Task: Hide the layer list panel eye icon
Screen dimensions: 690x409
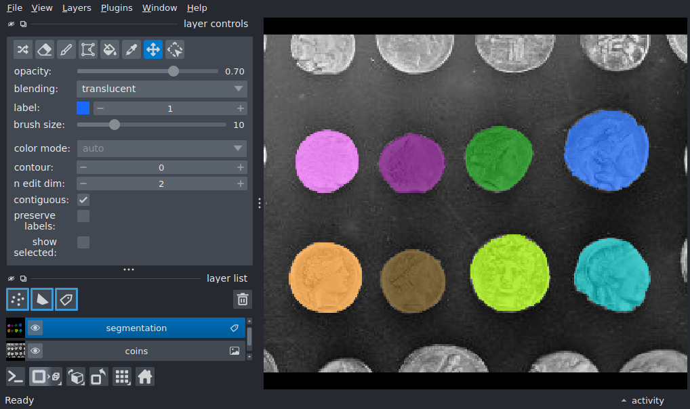Action: [x=11, y=278]
